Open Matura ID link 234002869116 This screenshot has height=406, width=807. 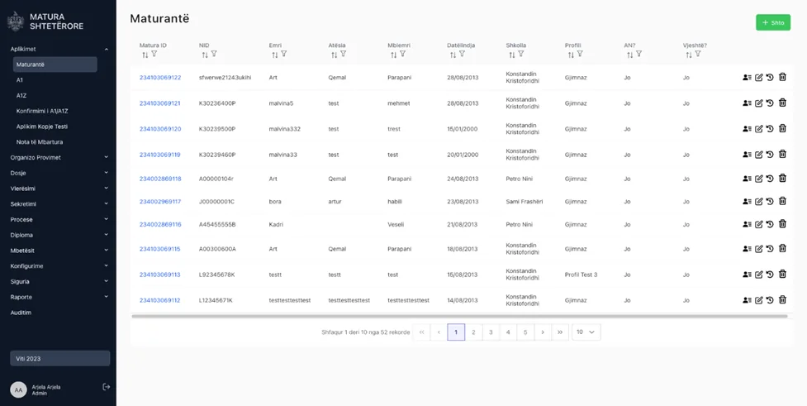[x=160, y=225]
